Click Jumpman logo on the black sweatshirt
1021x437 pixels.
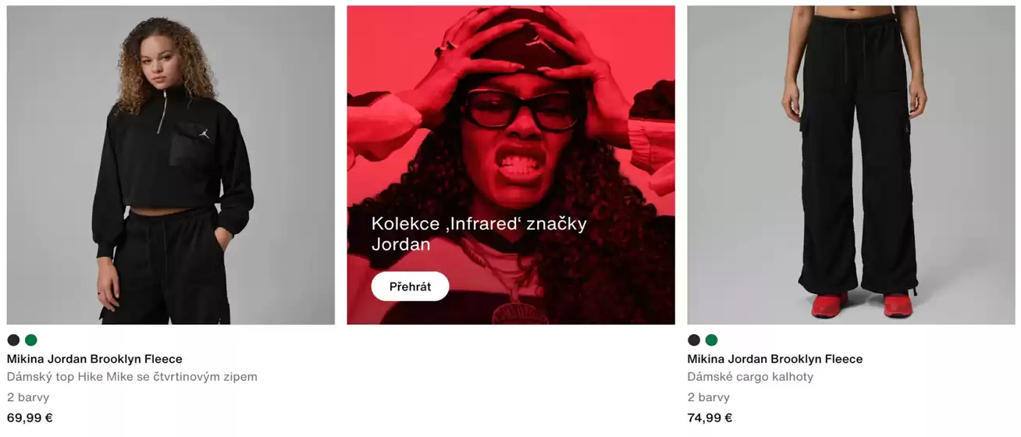204,133
